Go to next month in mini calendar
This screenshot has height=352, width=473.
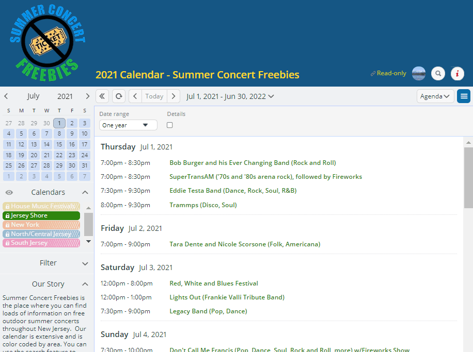pyautogui.click(x=88, y=96)
